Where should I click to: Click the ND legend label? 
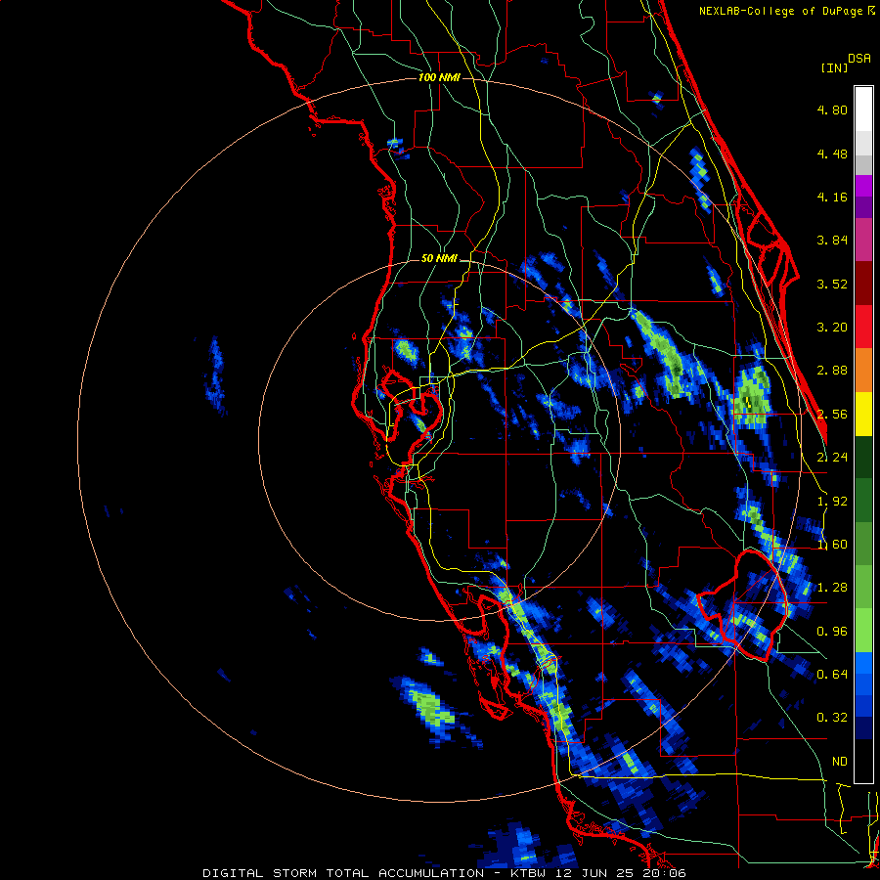point(840,762)
